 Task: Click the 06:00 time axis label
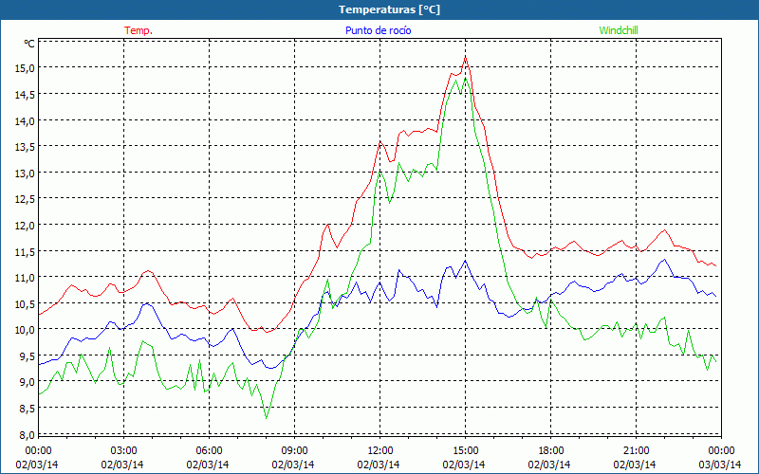[x=209, y=451]
